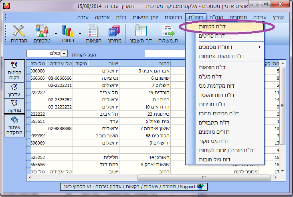Image resolution: width=293 pixels, height=197 pixels.
Task: Select דו"ח מכירות מרוכז menu entry
Action: [225, 113]
